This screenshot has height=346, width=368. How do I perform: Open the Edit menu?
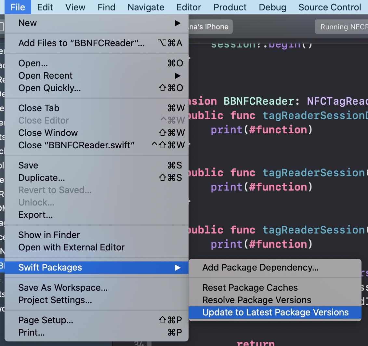pyautogui.click(x=45, y=7)
